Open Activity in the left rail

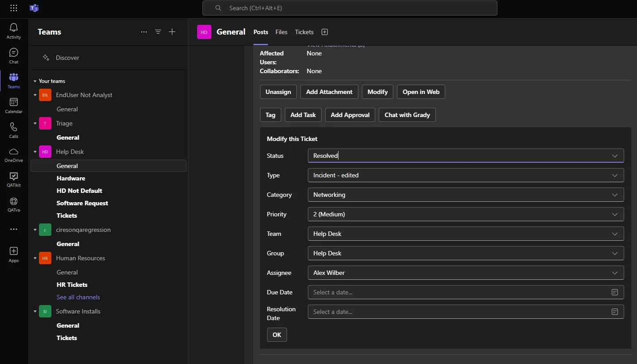tap(14, 31)
